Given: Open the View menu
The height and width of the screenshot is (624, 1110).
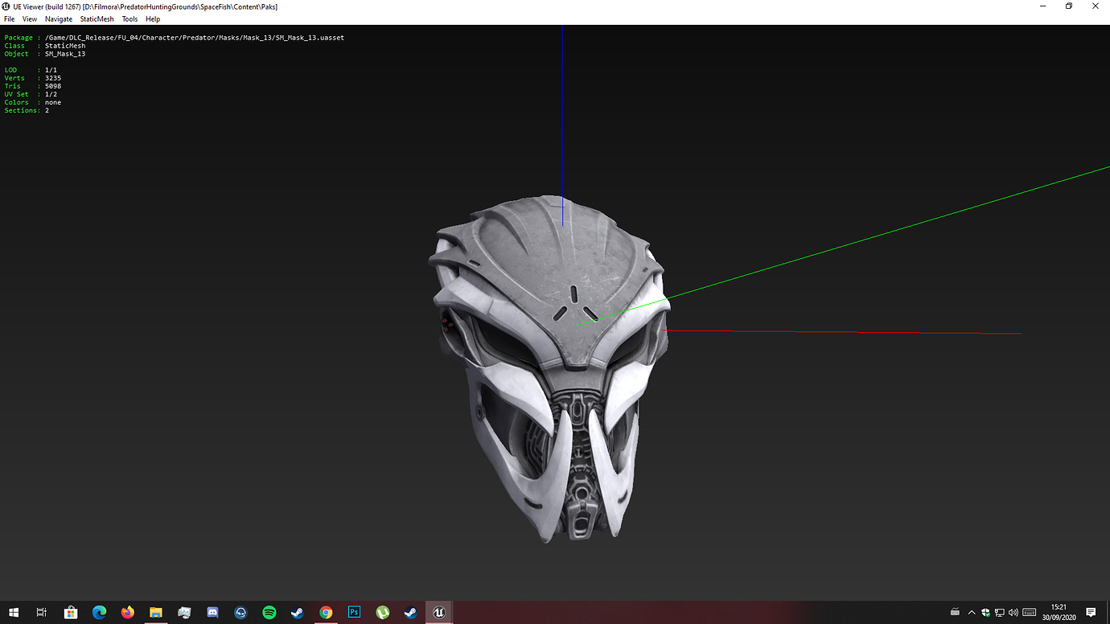Looking at the screenshot, I should pos(30,18).
